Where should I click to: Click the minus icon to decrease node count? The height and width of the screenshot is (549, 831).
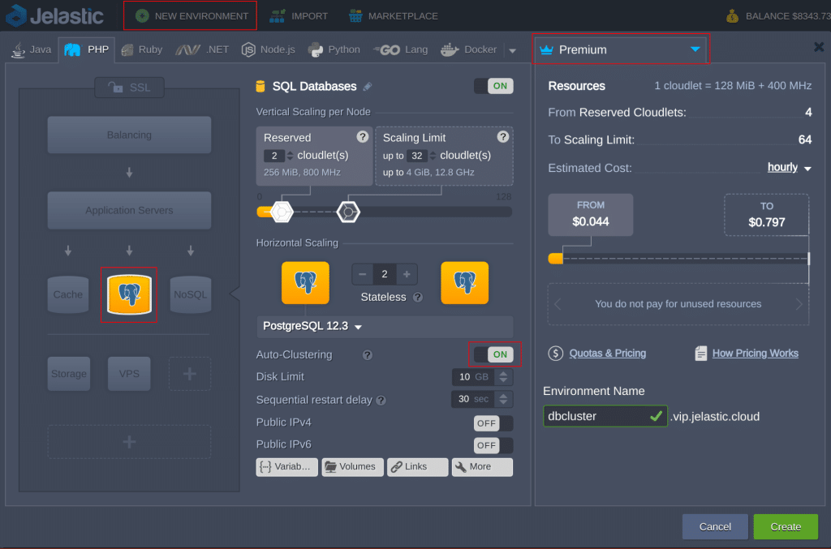pos(363,274)
